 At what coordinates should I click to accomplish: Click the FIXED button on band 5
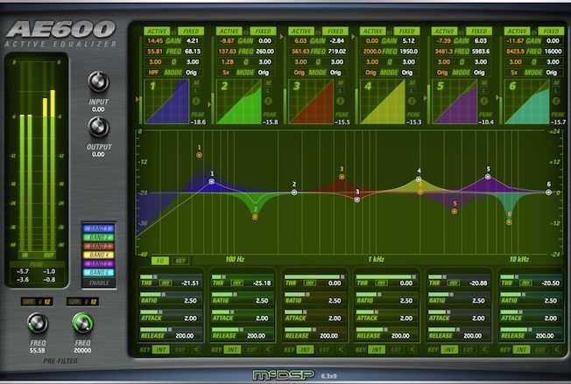[x=479, y=31]
